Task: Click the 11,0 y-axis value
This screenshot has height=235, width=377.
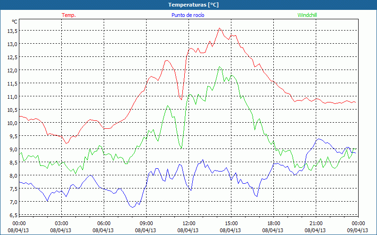Action: tap(12, 97)
